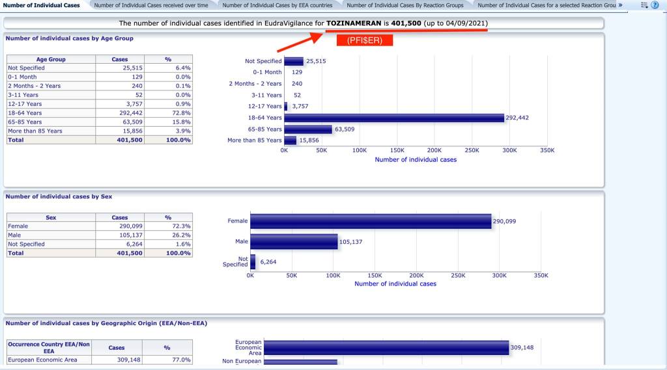Viewport: 667px width, 370px height.
Task: Open Cases for a selected Reaction Group tab
Action: coord(546,5)
